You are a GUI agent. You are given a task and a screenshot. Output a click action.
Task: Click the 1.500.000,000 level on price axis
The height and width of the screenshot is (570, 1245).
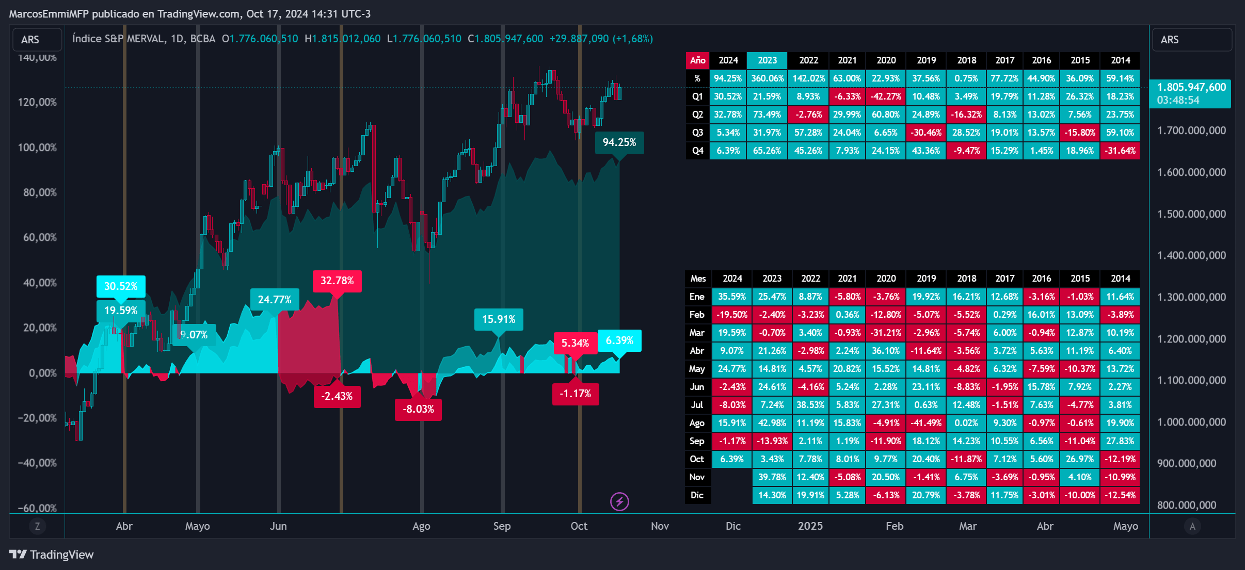click(x=1191, y=214)
